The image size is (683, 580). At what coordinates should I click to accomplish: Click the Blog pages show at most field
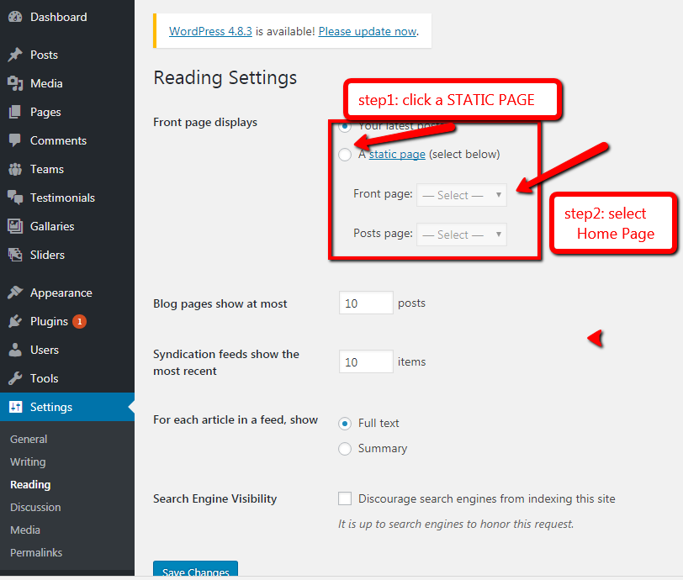click(366, 303)
